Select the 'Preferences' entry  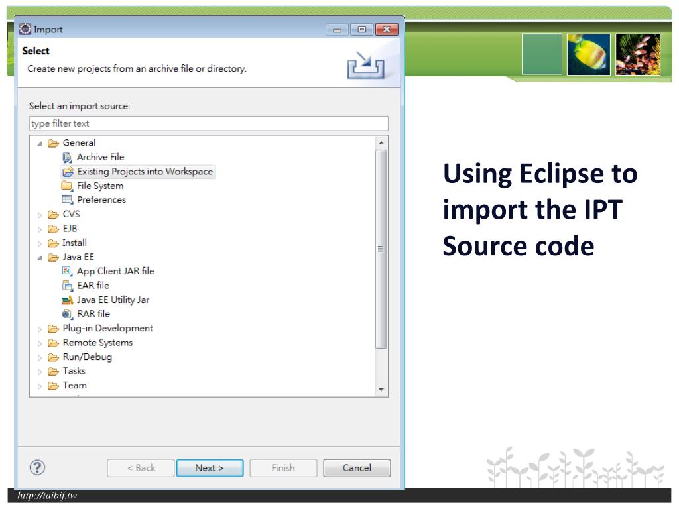pos(101,200)
